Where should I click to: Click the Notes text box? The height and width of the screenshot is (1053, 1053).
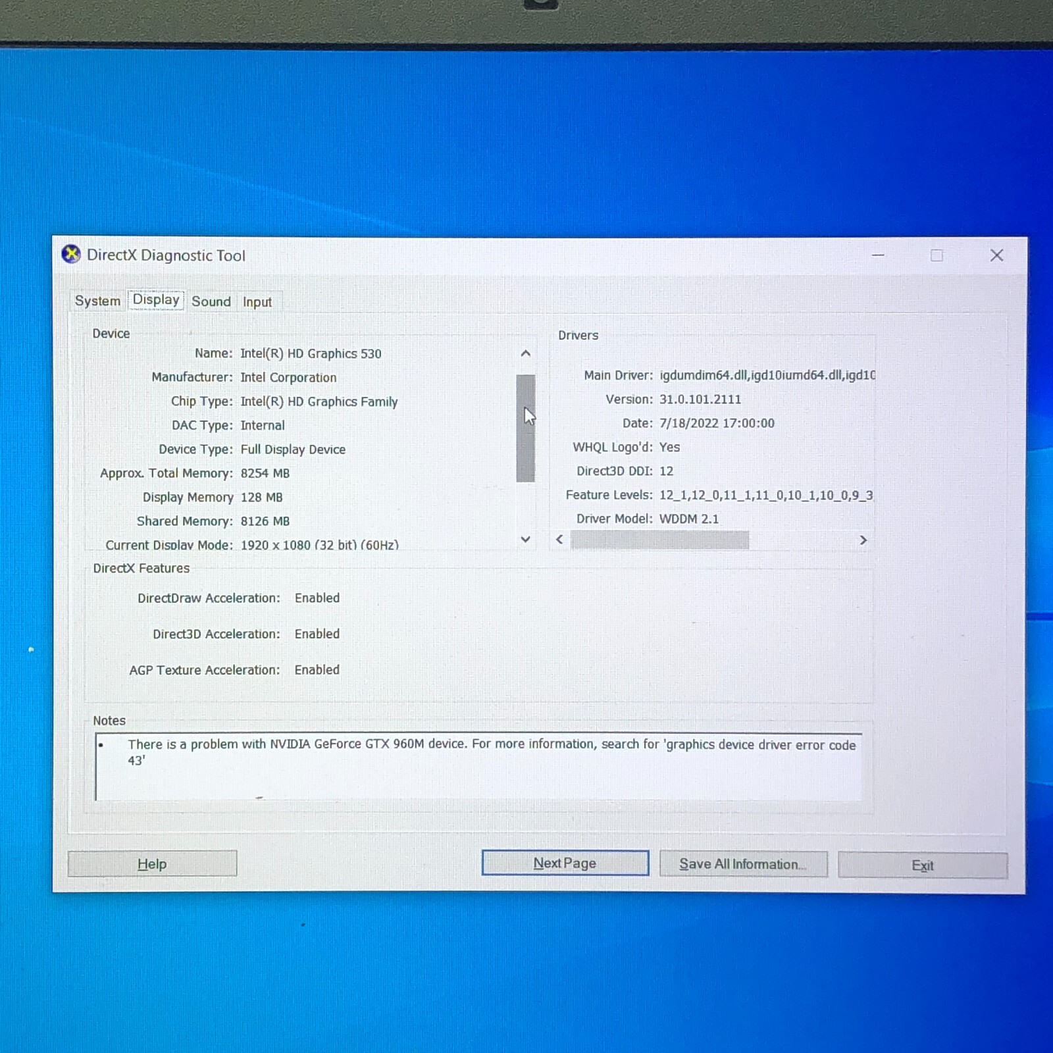point(478,767)
